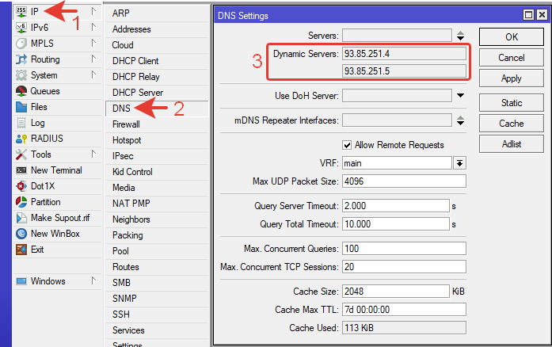The width and height of the screenshot is (552, 347).
Task: Click the RADIUS icon in sidebar
Action: (x=21, y=139)
